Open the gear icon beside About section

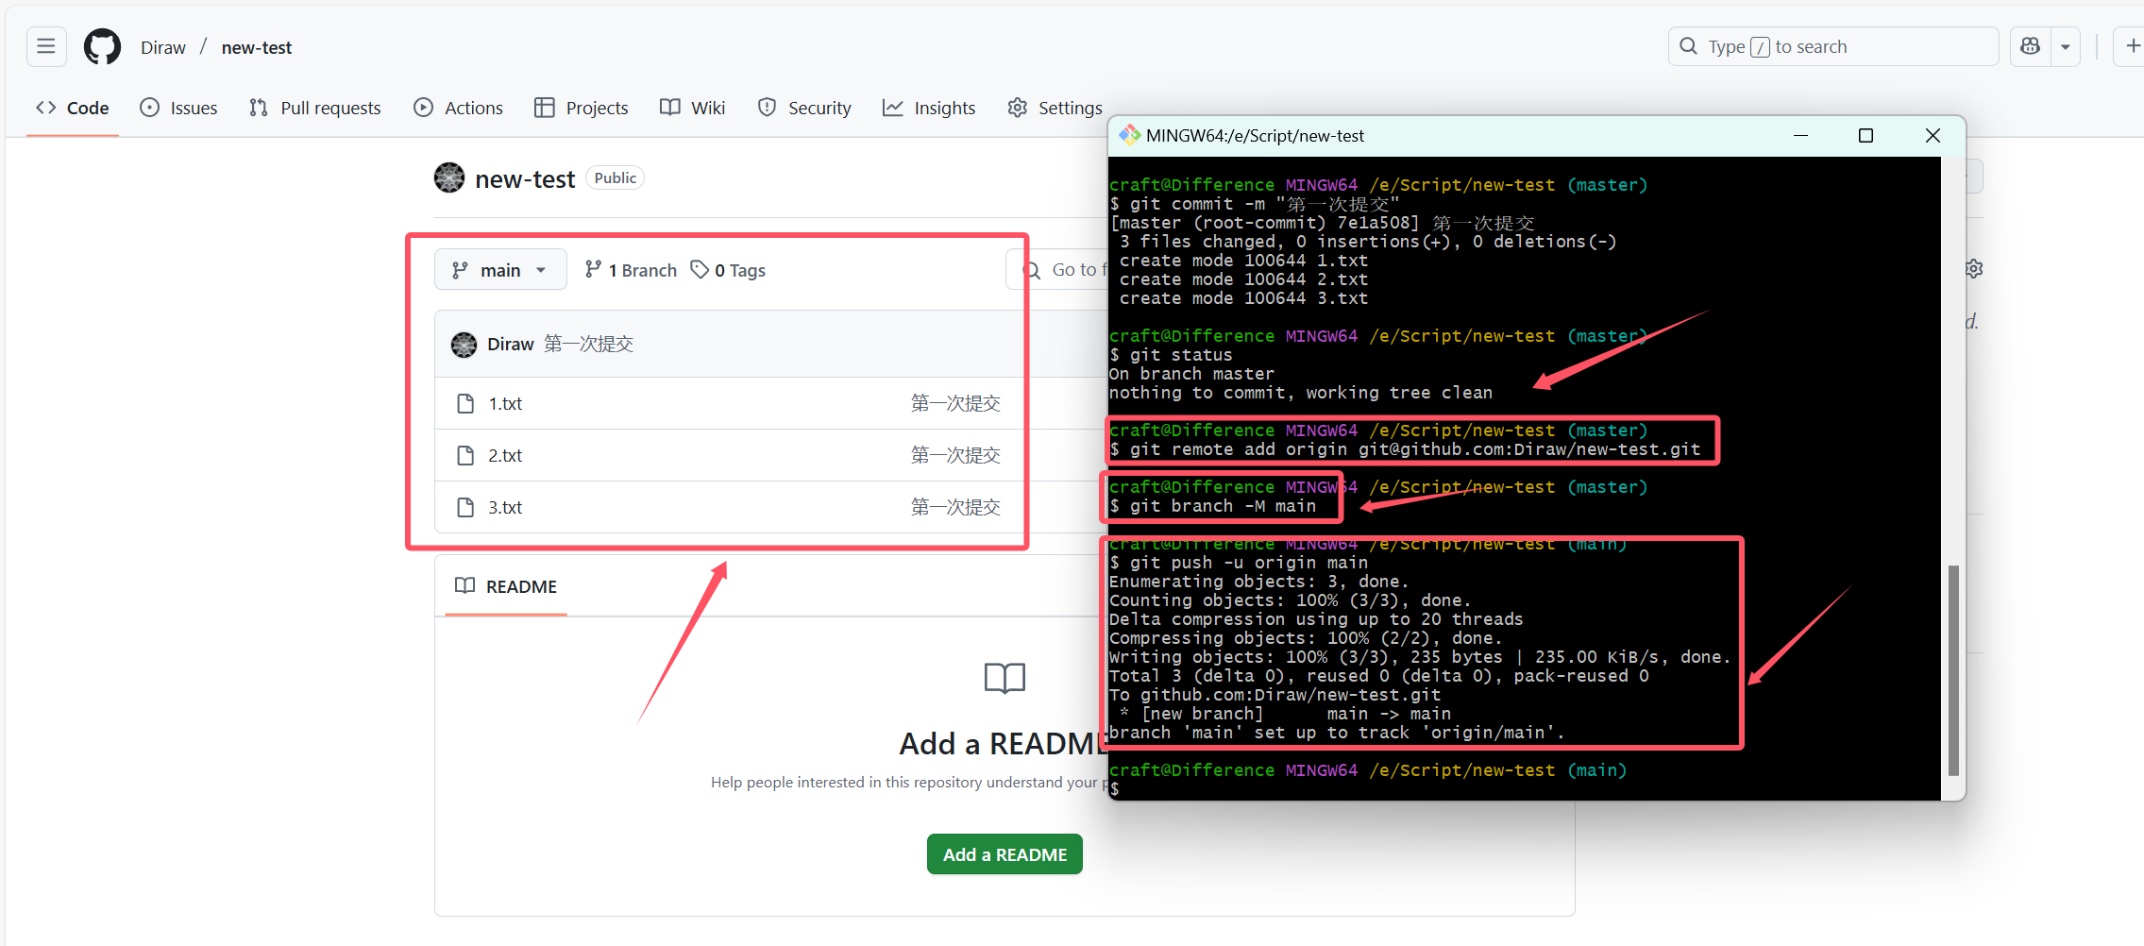[x=1974, y=269]
